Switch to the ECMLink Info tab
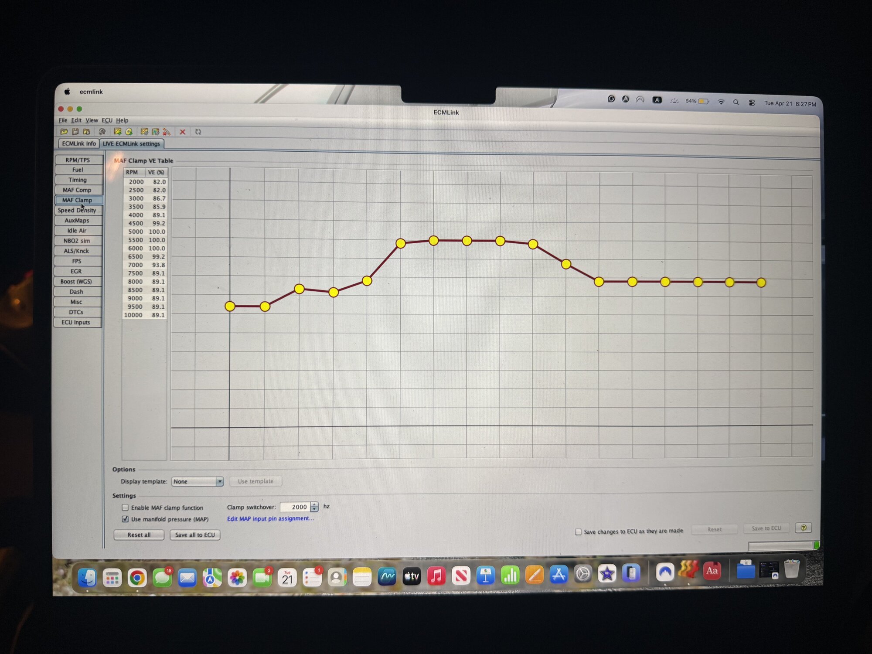872x654 pixels. click(79, 143)
